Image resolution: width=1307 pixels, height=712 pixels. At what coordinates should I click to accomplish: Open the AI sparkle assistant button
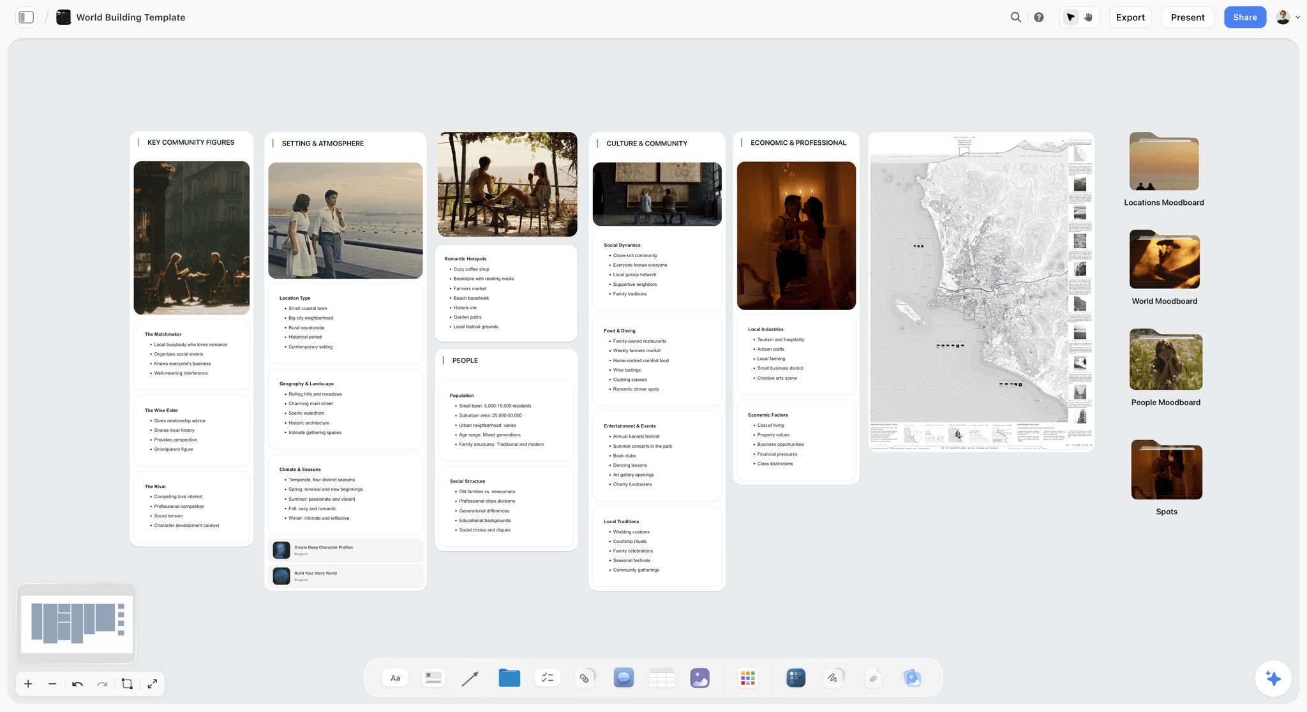(x=1273, y=678)
